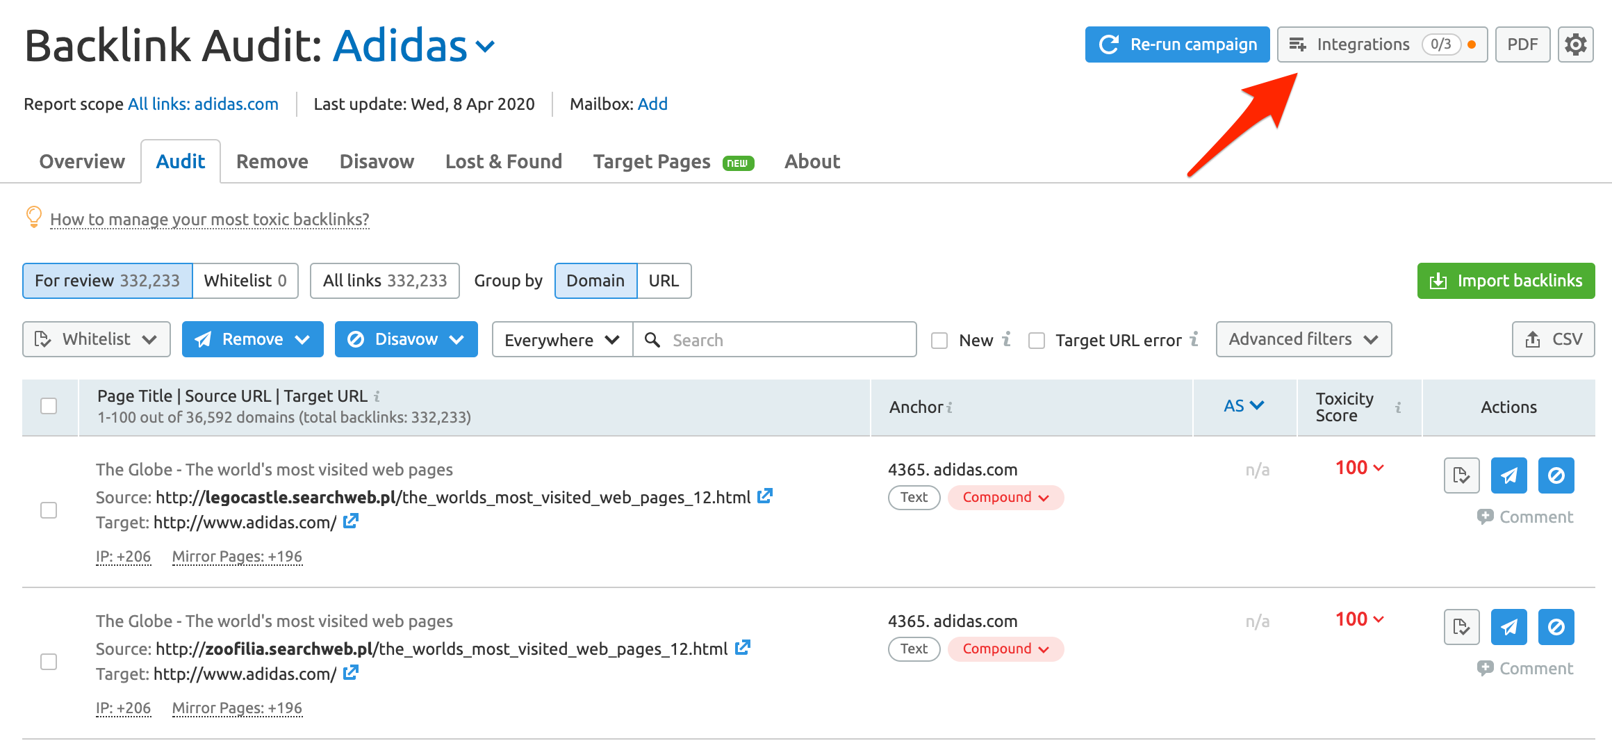
Task: Open external link icon beside legocastle source URL
Action: point(765,496)
